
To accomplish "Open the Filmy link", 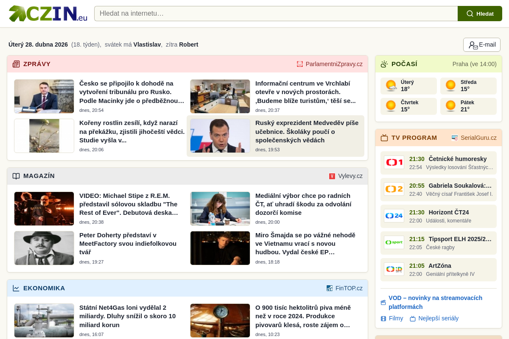I will click(x=396, y=318).
